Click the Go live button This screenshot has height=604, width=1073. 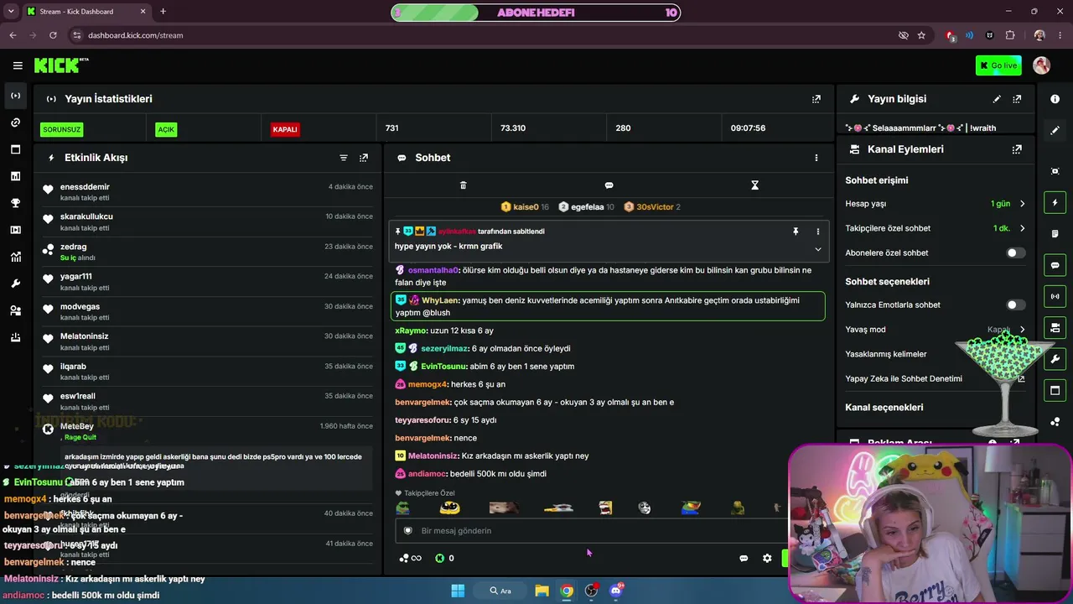tap(998, 65)
